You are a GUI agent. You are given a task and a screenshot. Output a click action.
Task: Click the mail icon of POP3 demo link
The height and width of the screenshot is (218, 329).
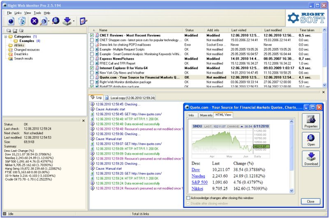click(x=97, y=45)
